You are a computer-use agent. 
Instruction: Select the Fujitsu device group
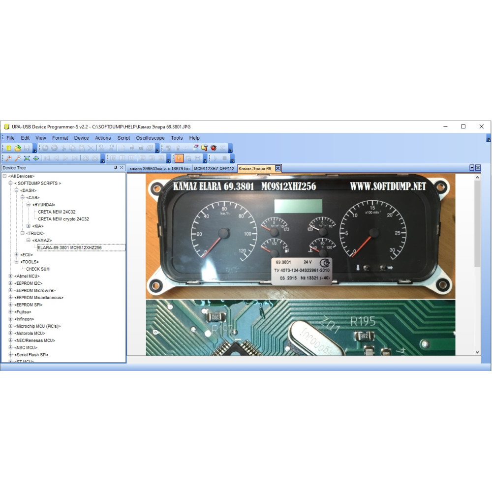tap(23, 312)
